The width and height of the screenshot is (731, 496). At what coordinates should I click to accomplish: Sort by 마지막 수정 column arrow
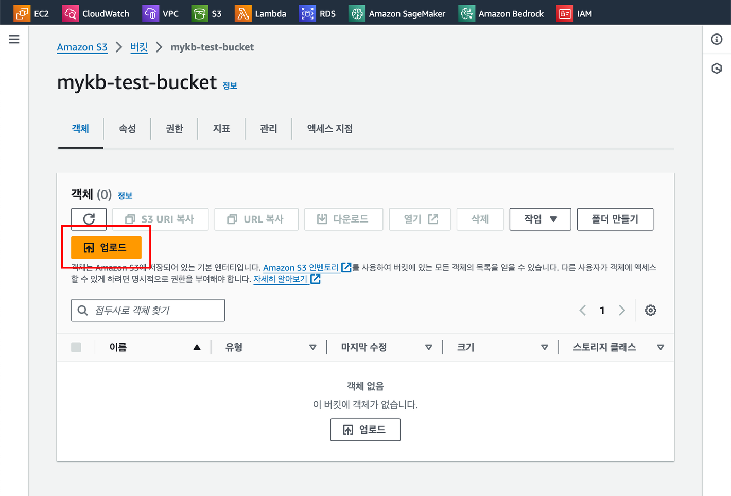click(428, 348)
